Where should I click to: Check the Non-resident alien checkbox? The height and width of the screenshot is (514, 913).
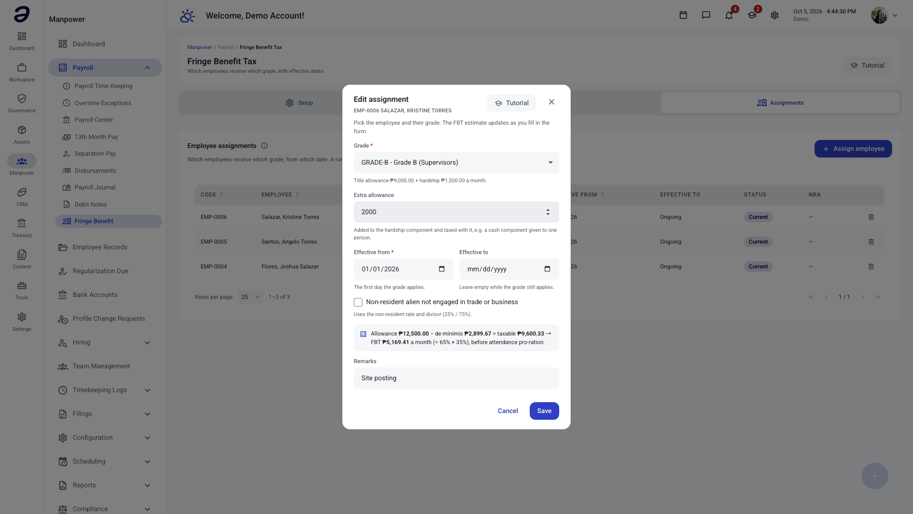[358, 302]
